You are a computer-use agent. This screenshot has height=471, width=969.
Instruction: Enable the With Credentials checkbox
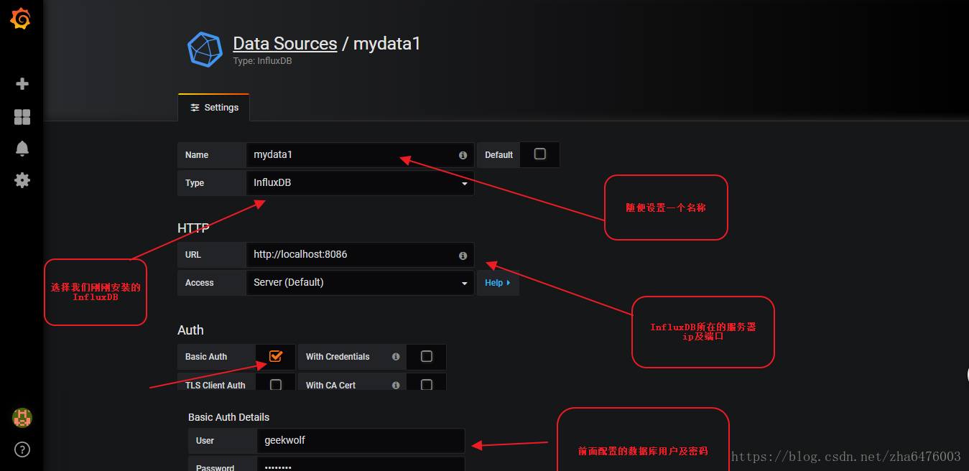427,356
